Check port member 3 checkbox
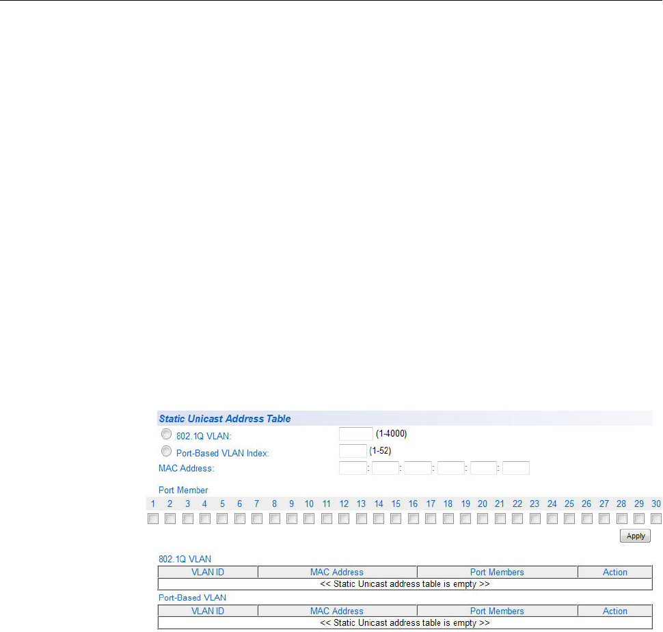Screen dimensions: 663x632 188,519
